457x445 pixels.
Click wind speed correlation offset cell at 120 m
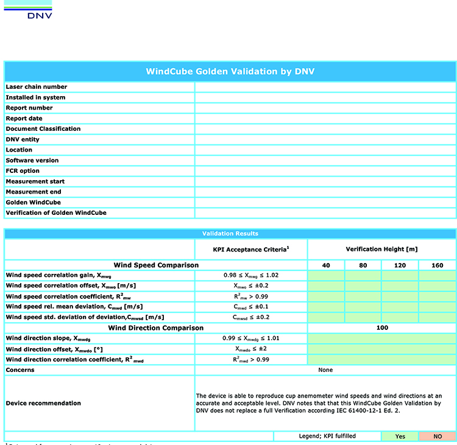[x=400, y=286]
